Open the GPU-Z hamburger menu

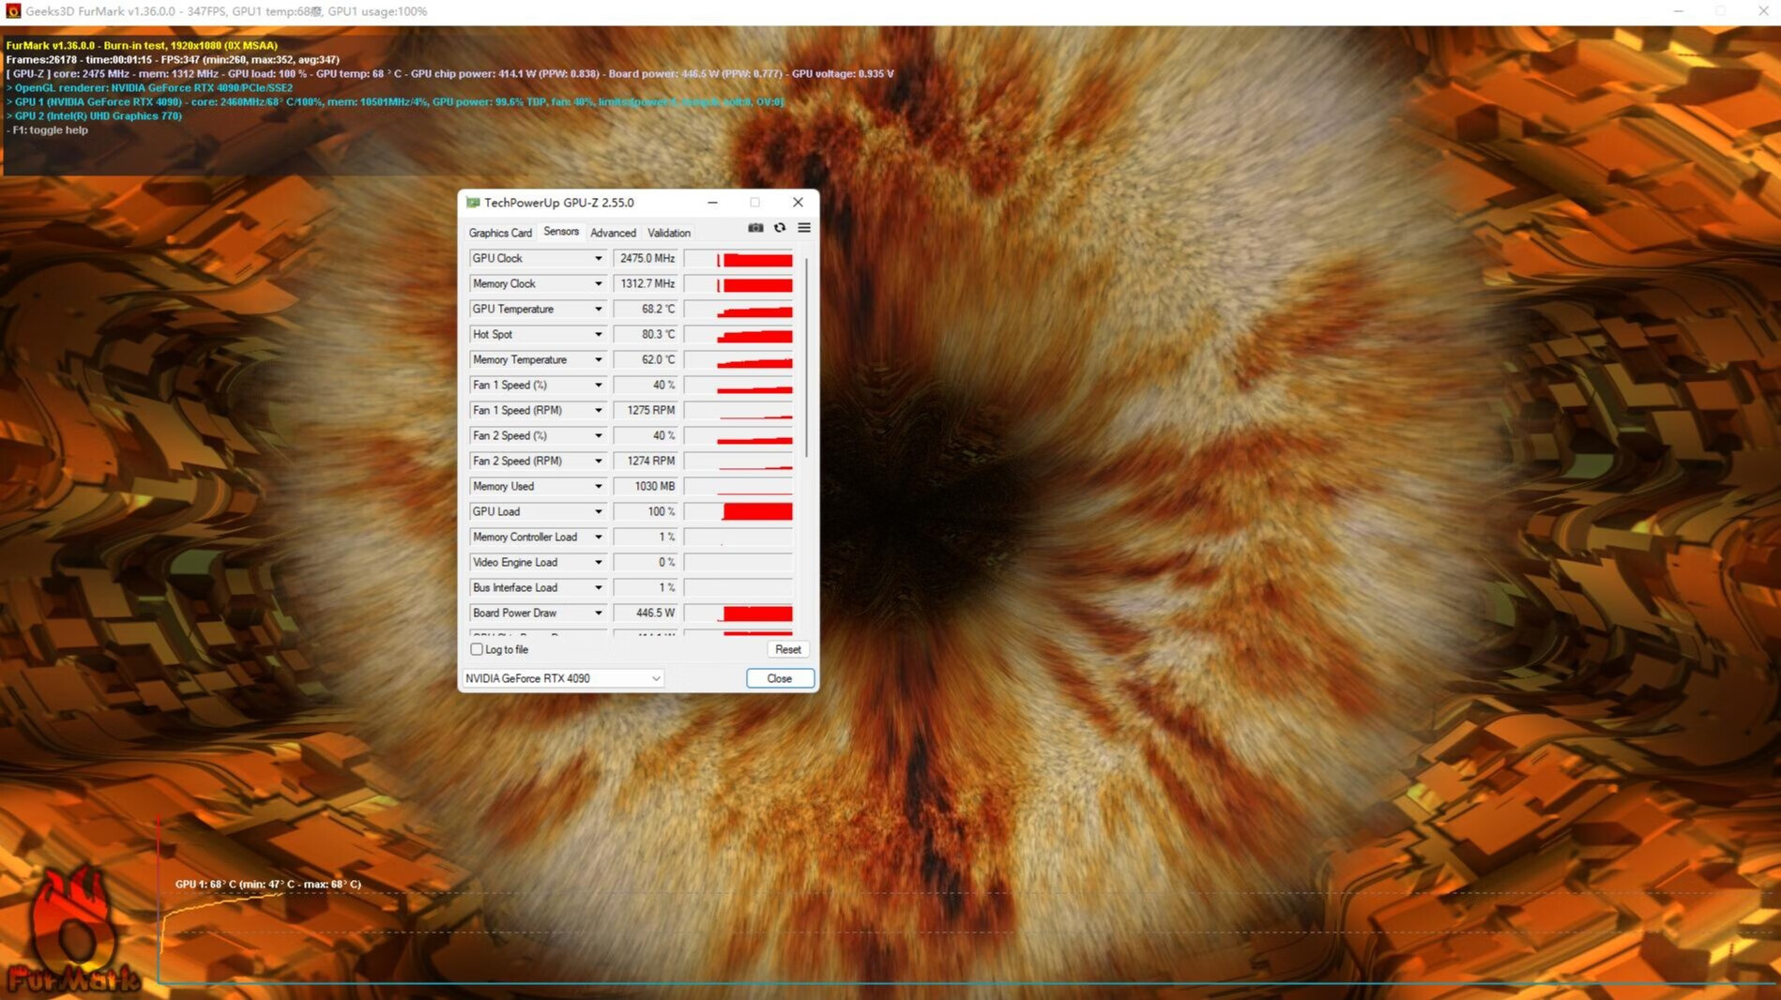coord(804,228)
